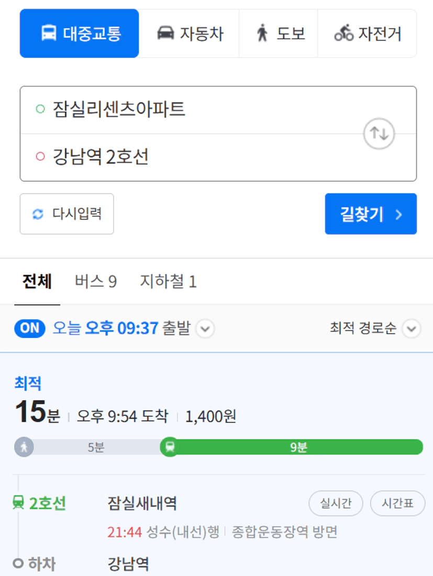
Task: Click the walking segment icon on route bar
Action: [x=24, y=447]
